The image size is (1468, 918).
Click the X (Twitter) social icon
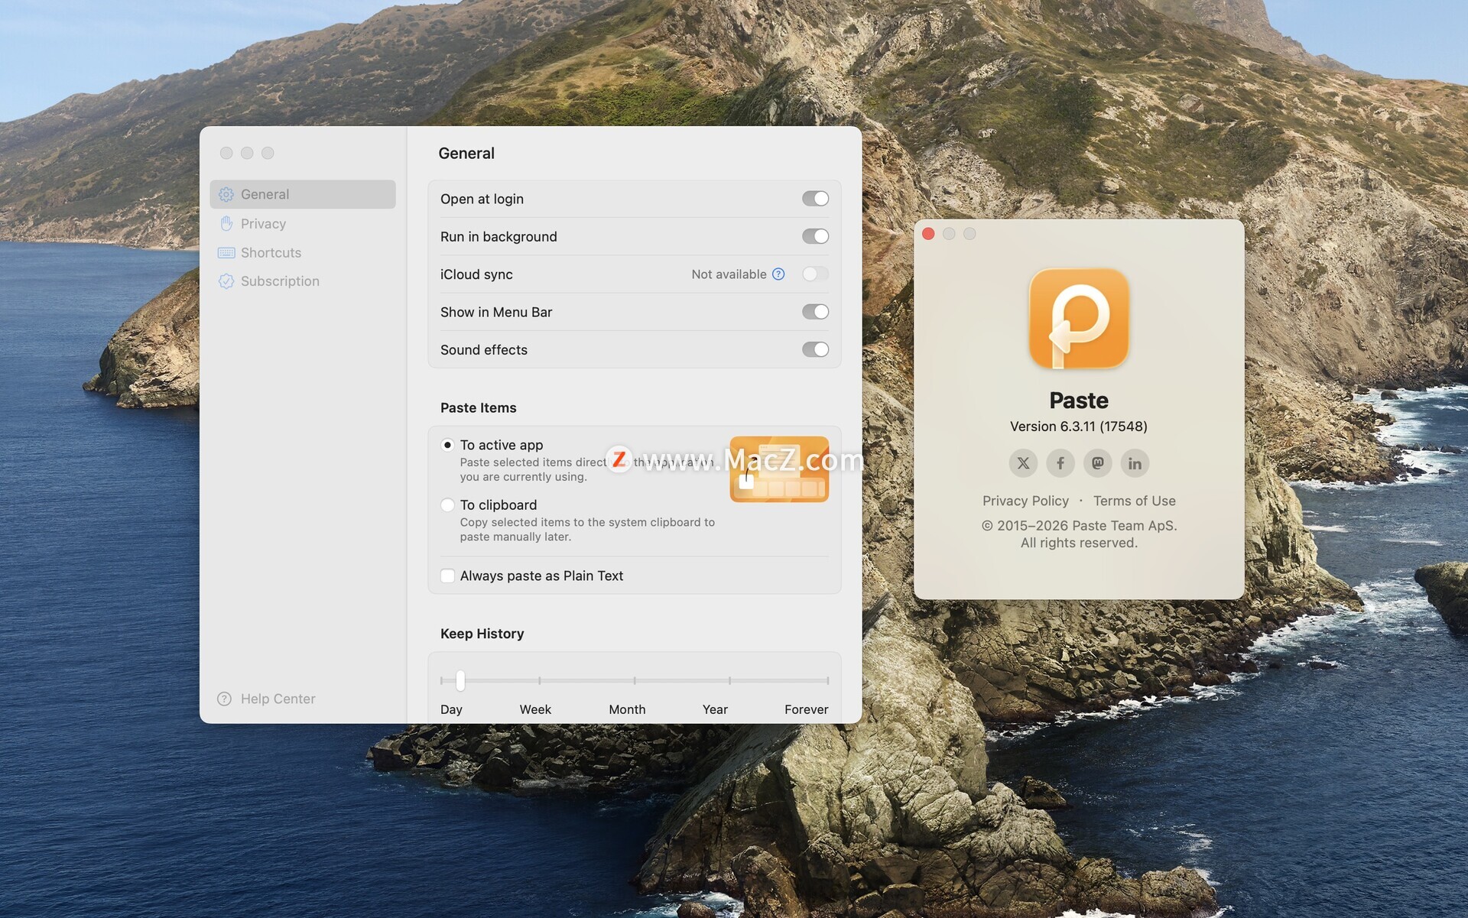click(1023, 463)
